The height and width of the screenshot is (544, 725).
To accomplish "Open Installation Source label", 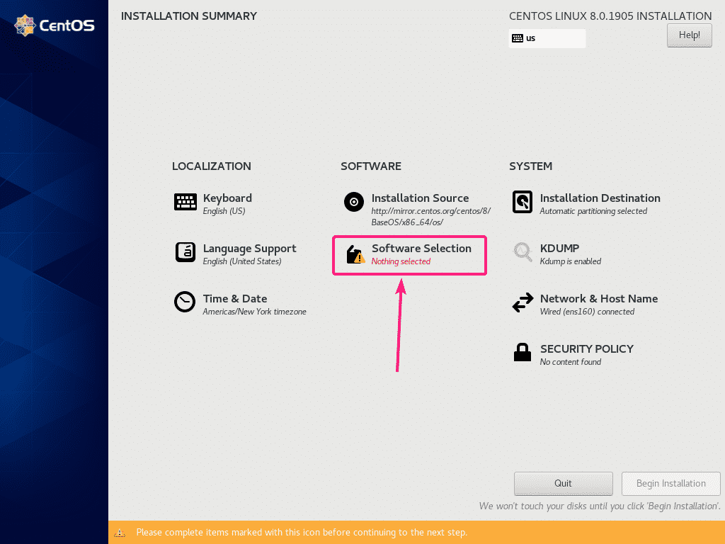I will (421, 198).
